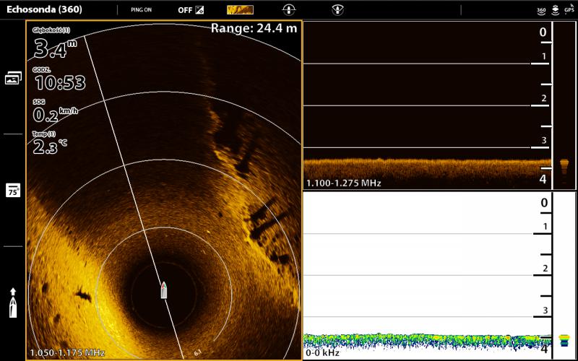Select the boat icon in left sidebar
The image size is (578, 361).
[x=13, y=302]
